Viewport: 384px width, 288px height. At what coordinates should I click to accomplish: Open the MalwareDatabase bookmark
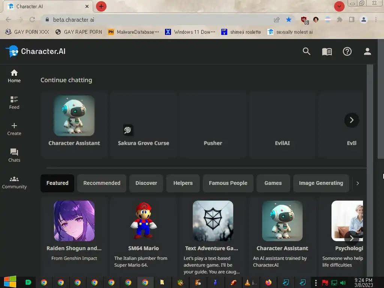click(x=133, y=32)
